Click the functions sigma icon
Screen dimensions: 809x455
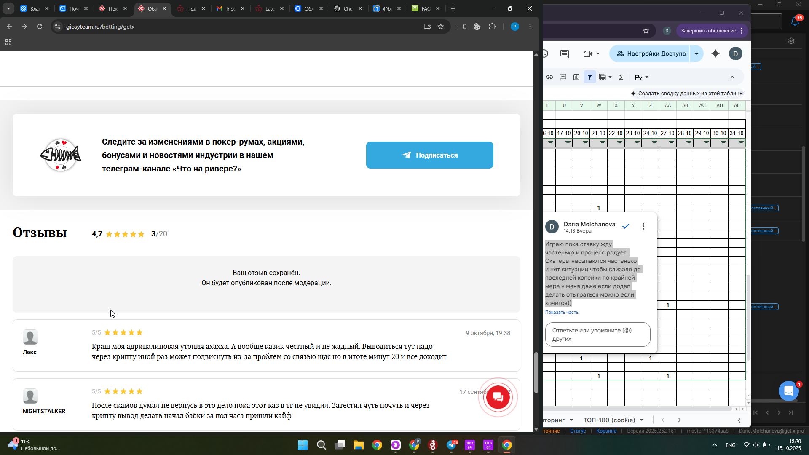coord(621,77)
